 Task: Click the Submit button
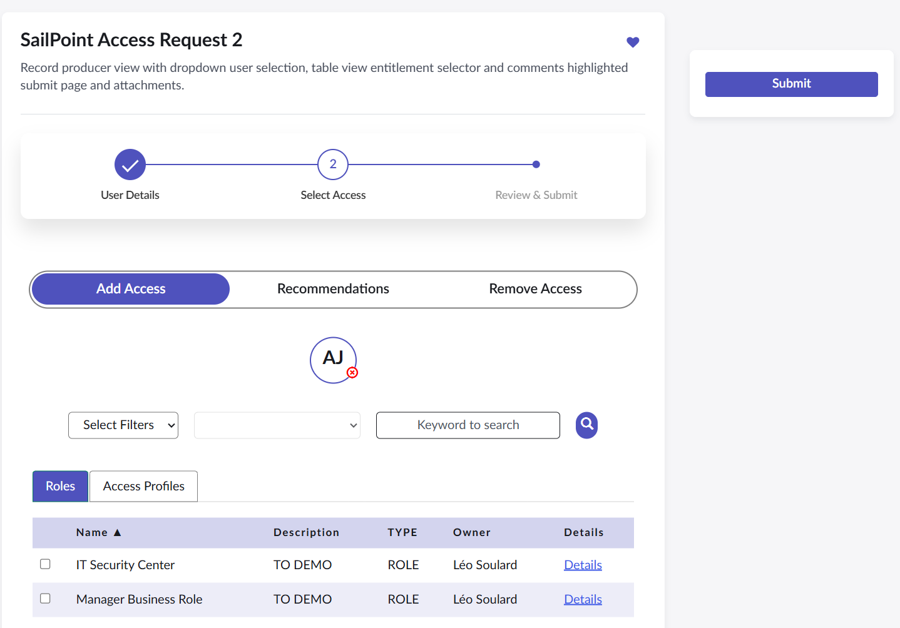791,84
